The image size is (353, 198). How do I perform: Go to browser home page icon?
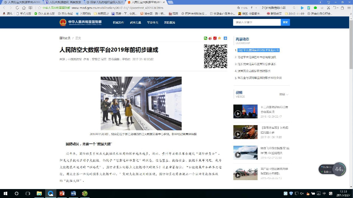tap(24, 8)
